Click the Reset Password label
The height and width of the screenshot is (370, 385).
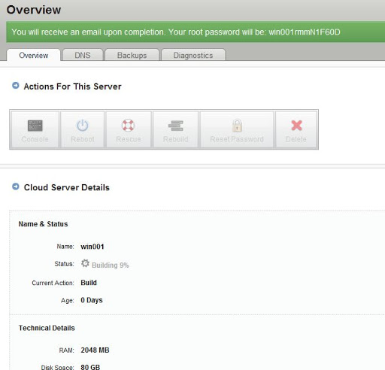(x=237, y=139)
